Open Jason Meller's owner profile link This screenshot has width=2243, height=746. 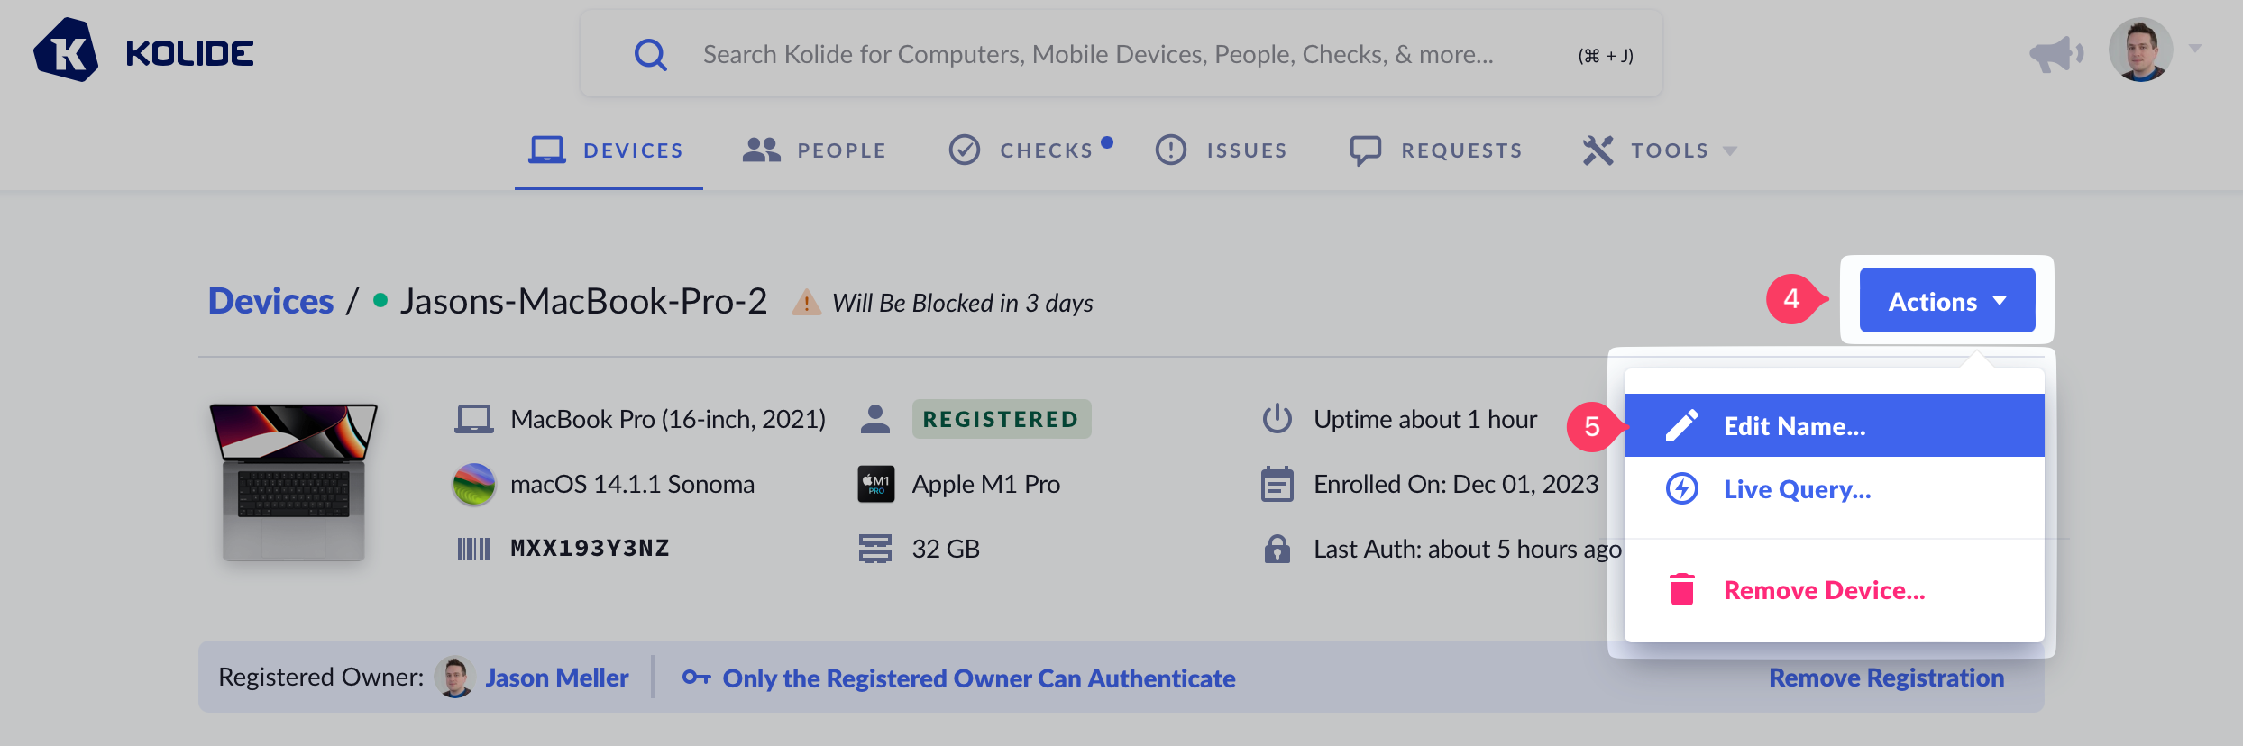coord(556,678)
